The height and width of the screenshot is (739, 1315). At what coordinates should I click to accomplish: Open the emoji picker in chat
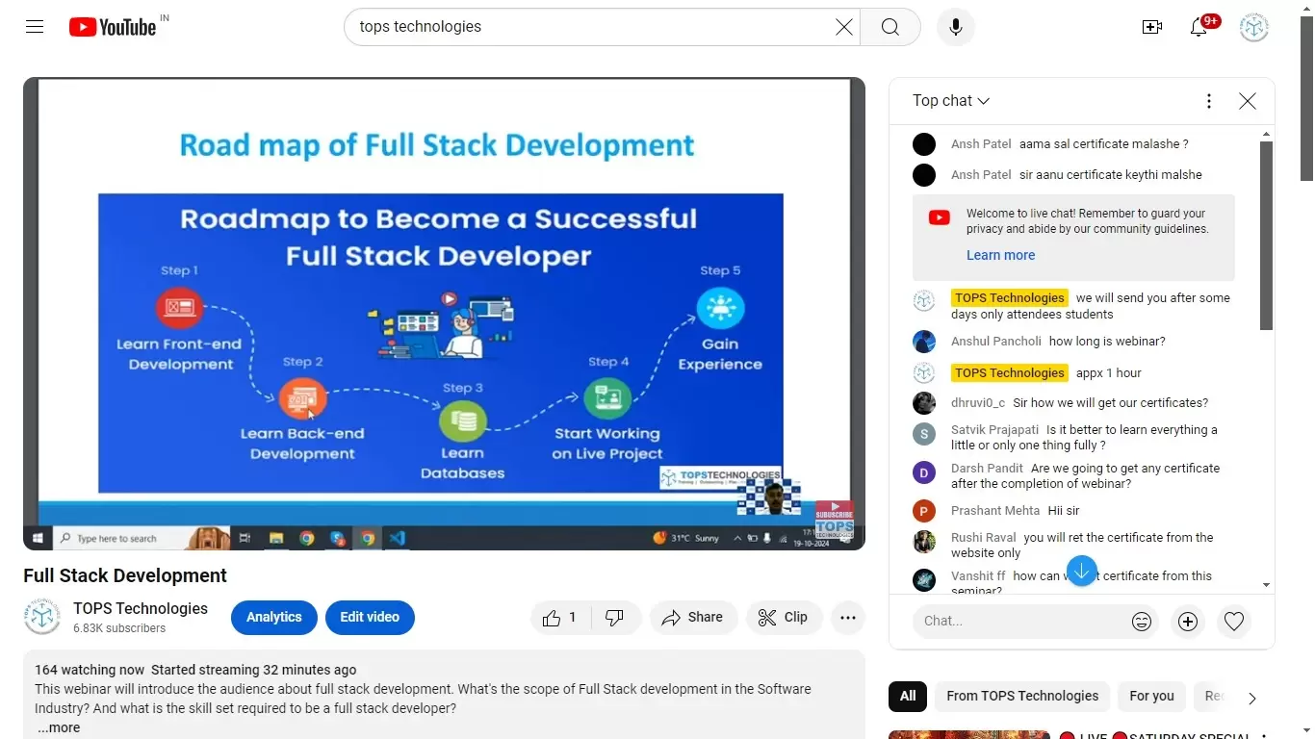coord(1142,622)
